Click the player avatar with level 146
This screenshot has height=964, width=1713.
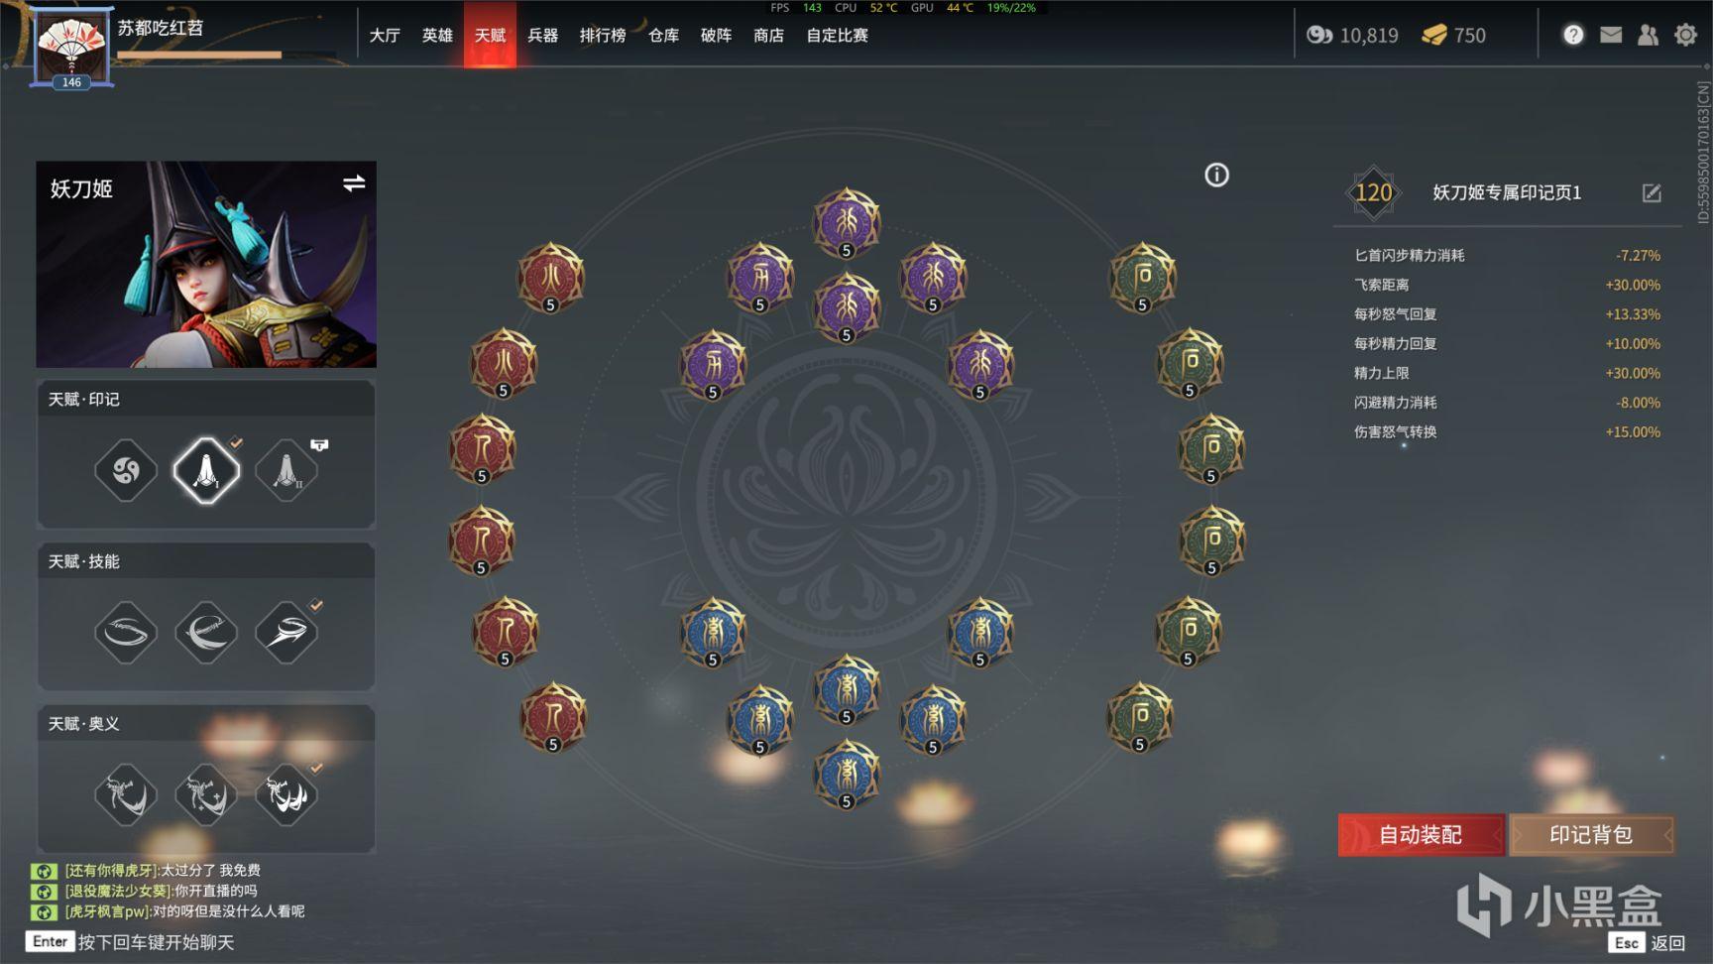click(x=71, y=48)
